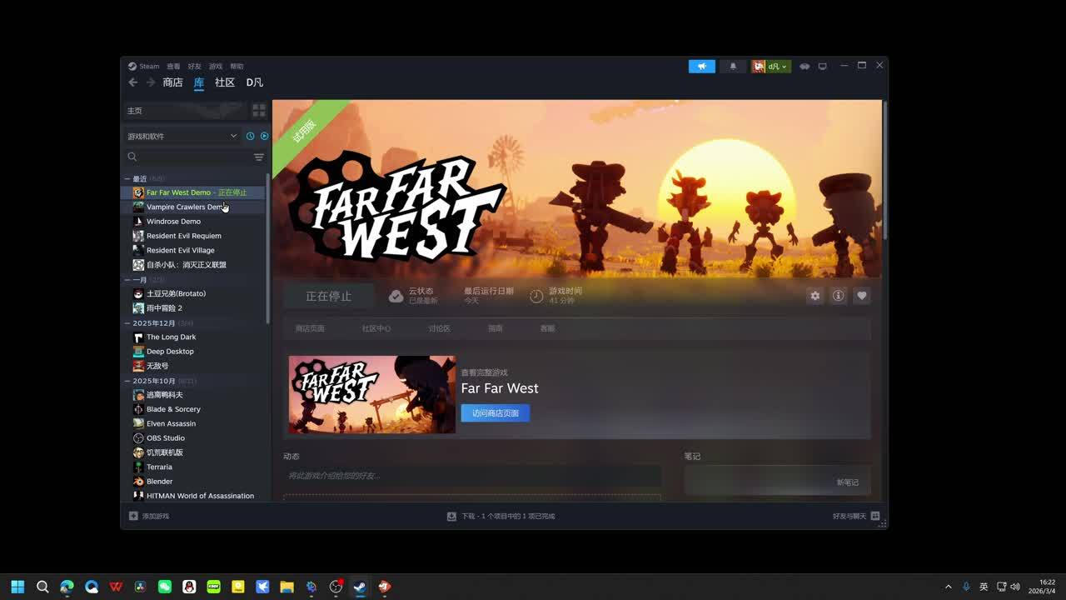
Task: Toggle ready-to-play filter icon
Action: coord(264,136)
